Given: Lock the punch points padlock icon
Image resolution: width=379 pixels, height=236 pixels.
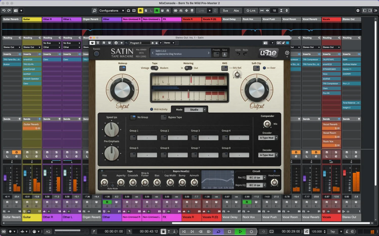Looking at the screenshot, I should click(x=163, y=231).
